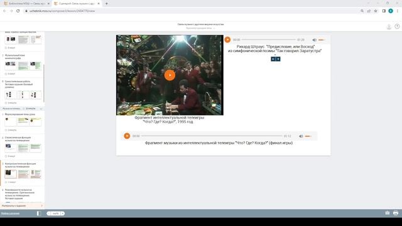Expand 'Материалы к заданию' panel arrow
Screen dimensions: 402x226
tap(42, 205)
